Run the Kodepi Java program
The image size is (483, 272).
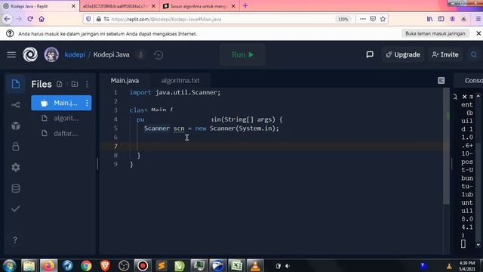coord(243,54)
